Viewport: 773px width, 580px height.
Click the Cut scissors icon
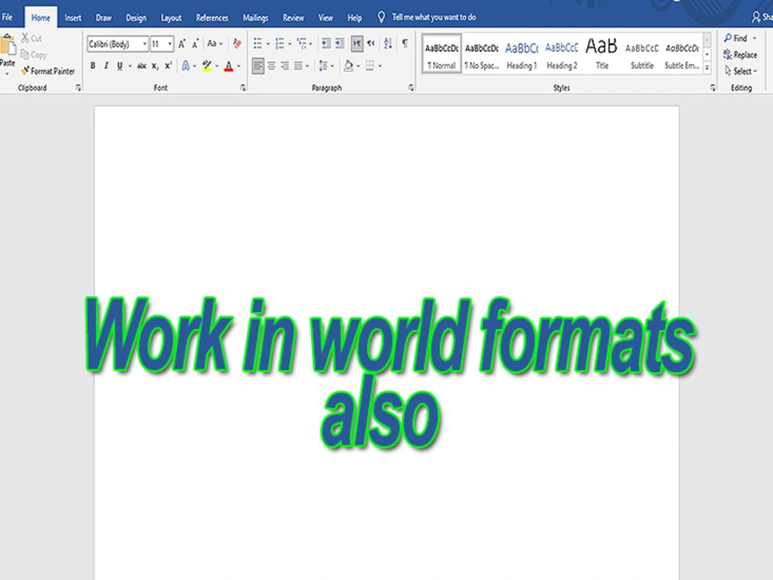(x=25, y=38)
